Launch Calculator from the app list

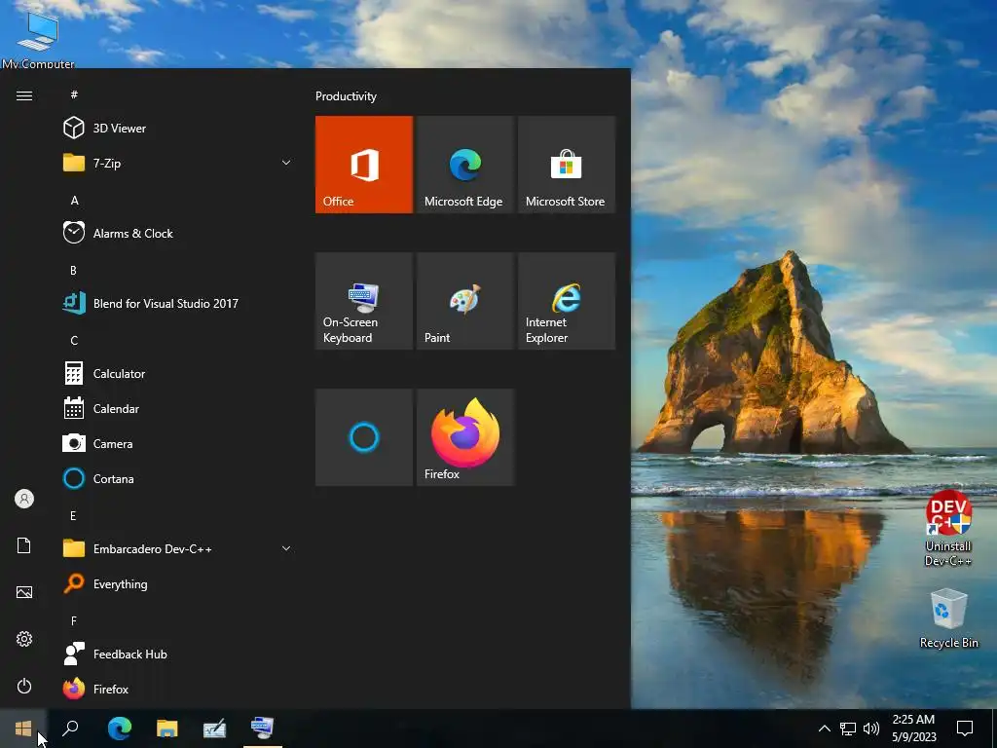click(178, 373)
